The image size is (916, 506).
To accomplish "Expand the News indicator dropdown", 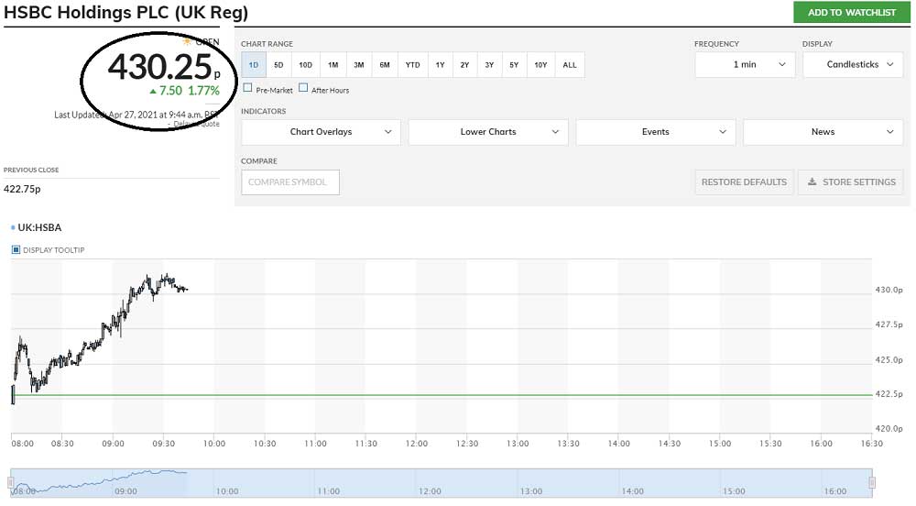I will click(823, 132).
